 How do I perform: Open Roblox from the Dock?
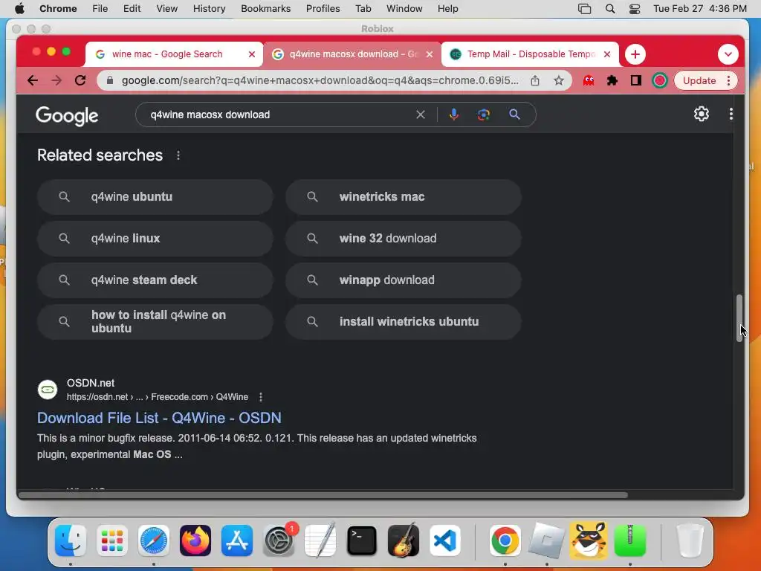(546, 541)
